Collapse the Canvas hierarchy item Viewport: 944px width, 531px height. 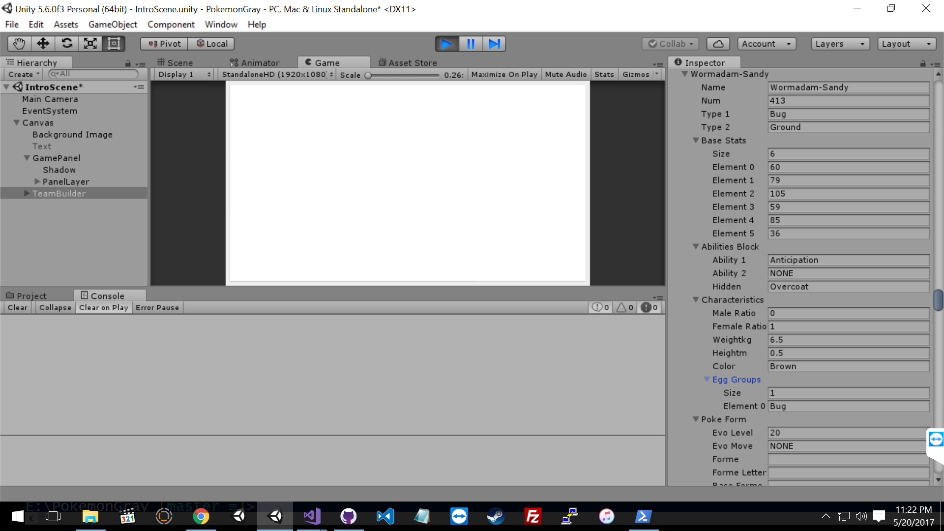click(17, 122)
